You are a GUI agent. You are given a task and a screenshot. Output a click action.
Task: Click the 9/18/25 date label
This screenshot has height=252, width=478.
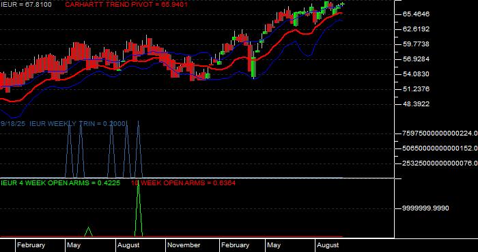14,124
